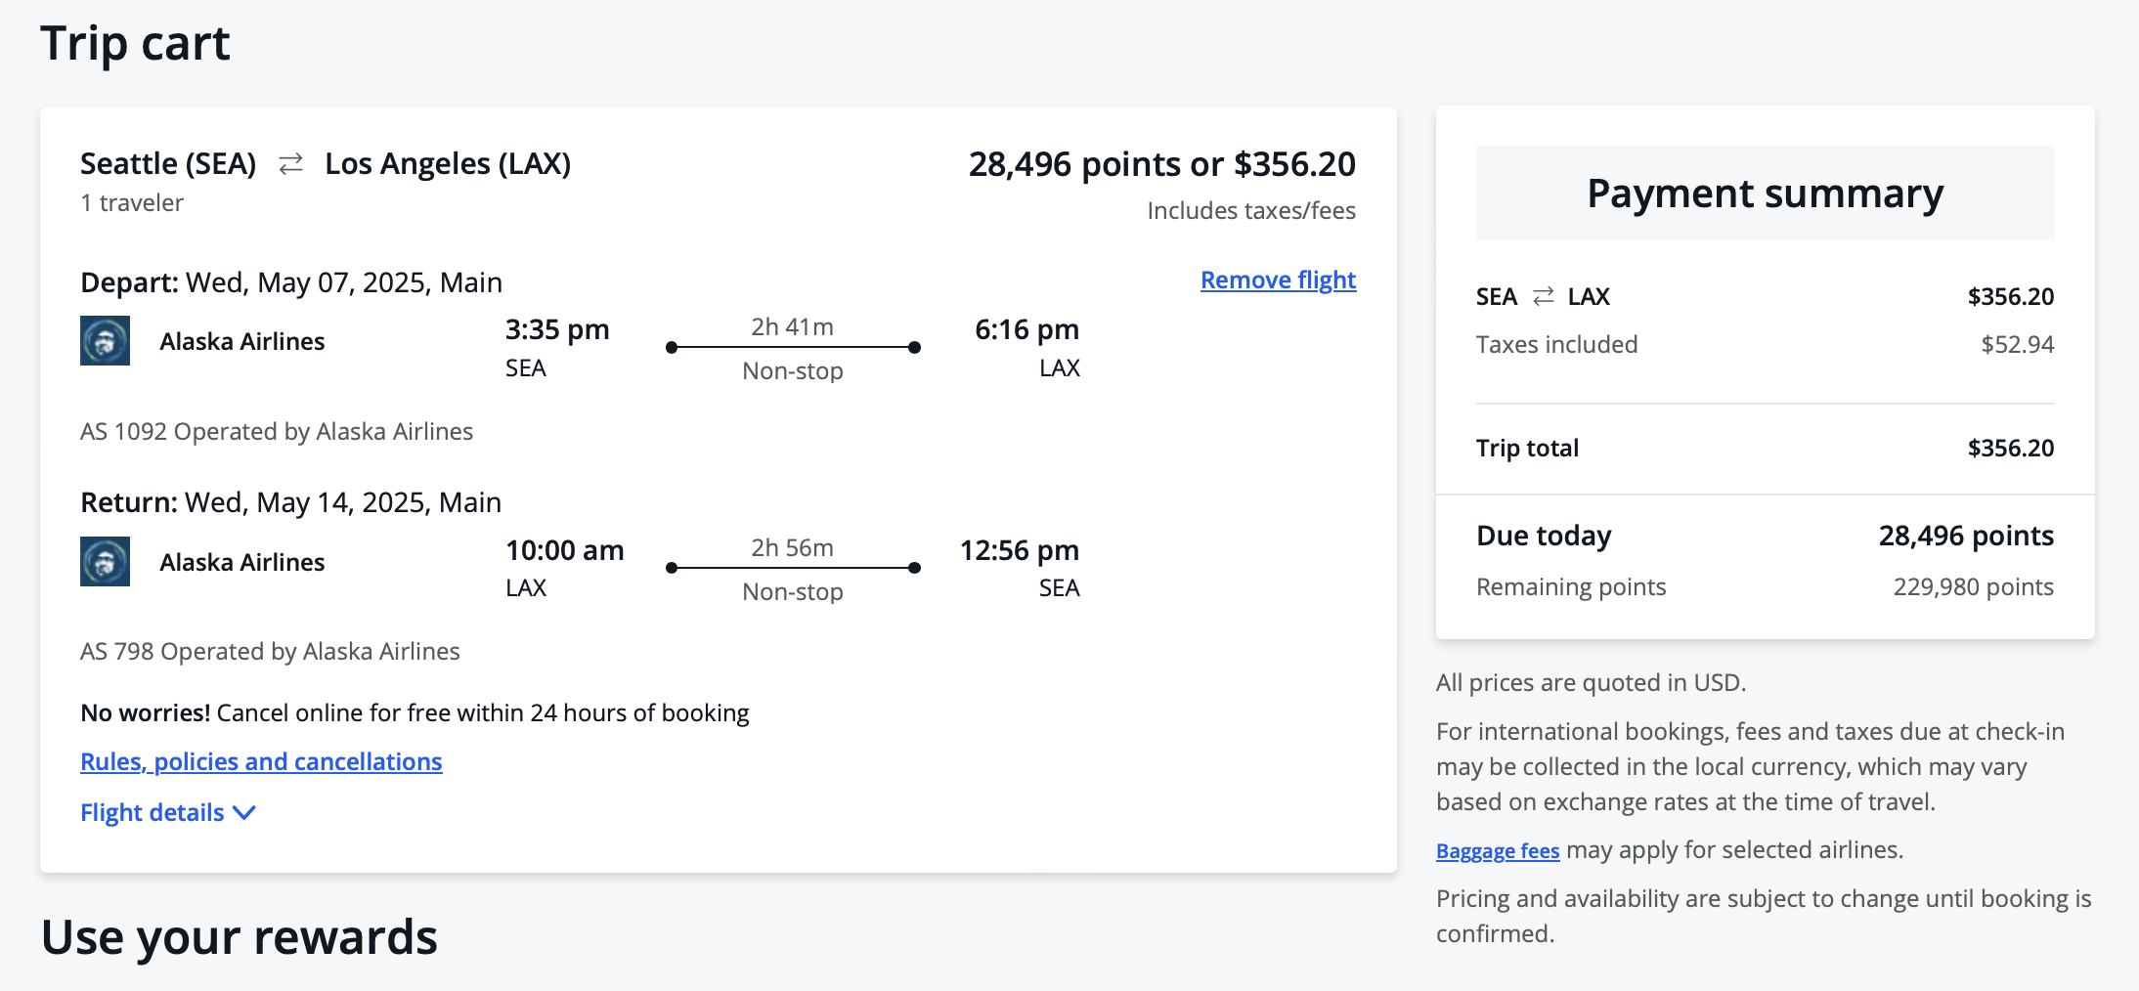Click the departure time 3:35 pm
Viewport: 2139px width, 991px height.
tap(557, 329)
